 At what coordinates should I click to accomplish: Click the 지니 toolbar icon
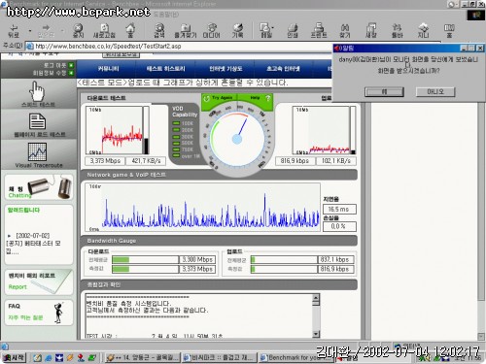point(423,30)
